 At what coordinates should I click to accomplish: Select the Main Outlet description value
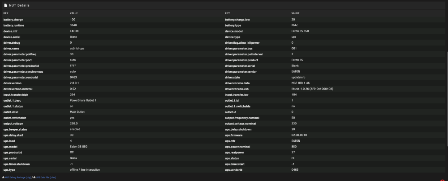77,112
